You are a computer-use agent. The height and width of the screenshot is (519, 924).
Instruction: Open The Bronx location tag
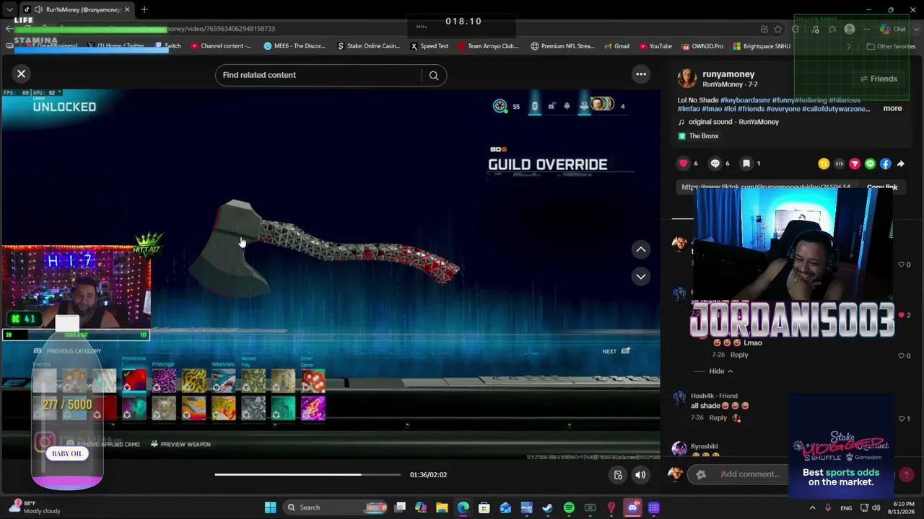703,136
